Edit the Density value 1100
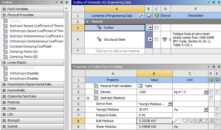The width and height of the screenshot is (221, 130). pyautogui.click(x=155, y=92)
